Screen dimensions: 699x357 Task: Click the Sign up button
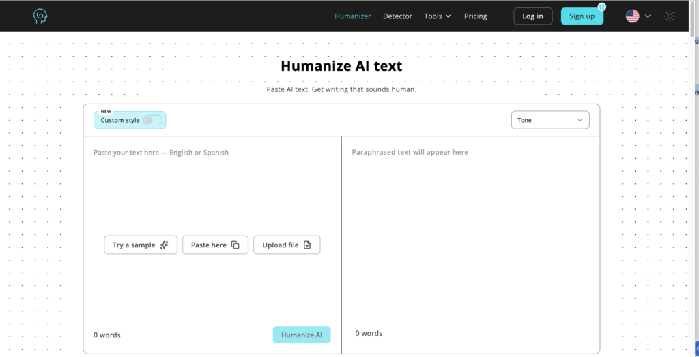pyautogui.click(x=582, y=16)
